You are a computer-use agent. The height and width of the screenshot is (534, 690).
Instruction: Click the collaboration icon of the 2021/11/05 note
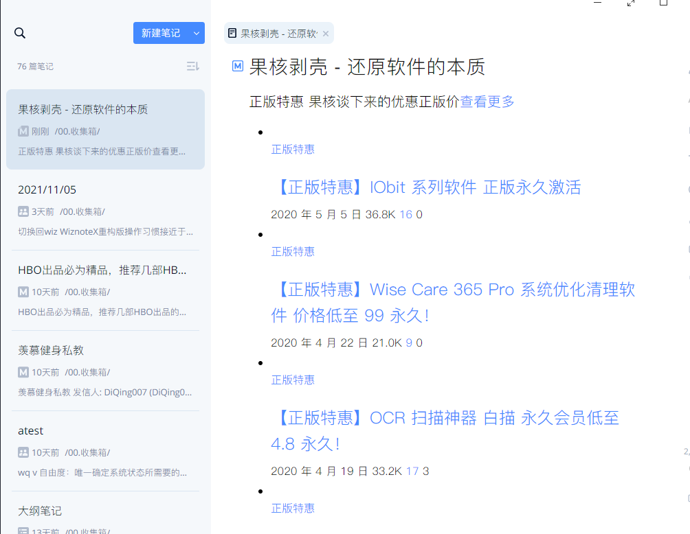[23, 211]
